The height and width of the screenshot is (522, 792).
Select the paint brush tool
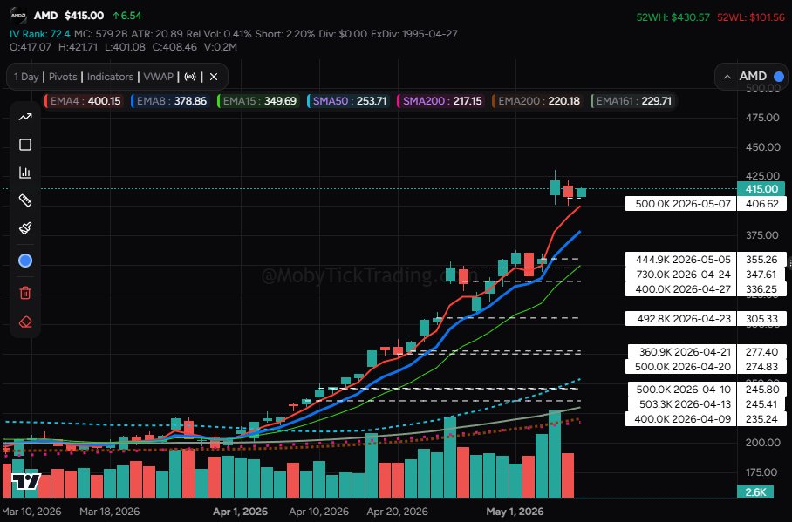pyautogui.click(x=25, y=228)
